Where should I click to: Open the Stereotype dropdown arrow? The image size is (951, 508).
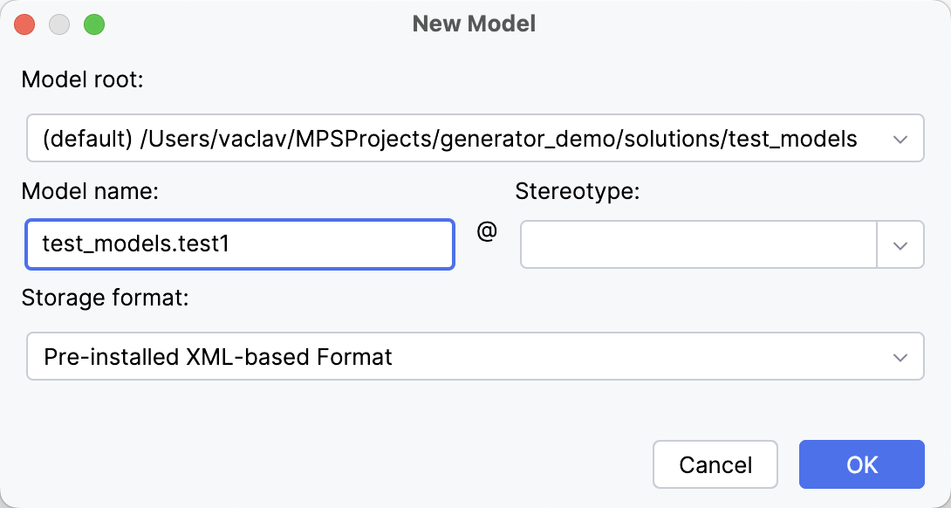(900, 245)
